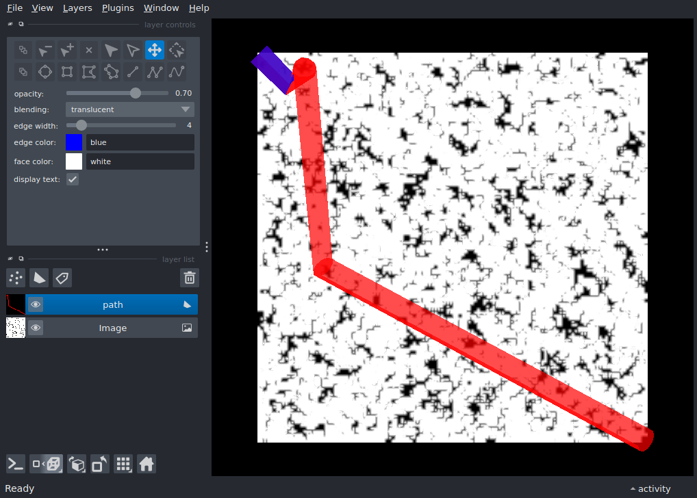The height and width of the screenshot is (498, 697).
Task: Delete the selected layer via trash button
Action: 190,278
